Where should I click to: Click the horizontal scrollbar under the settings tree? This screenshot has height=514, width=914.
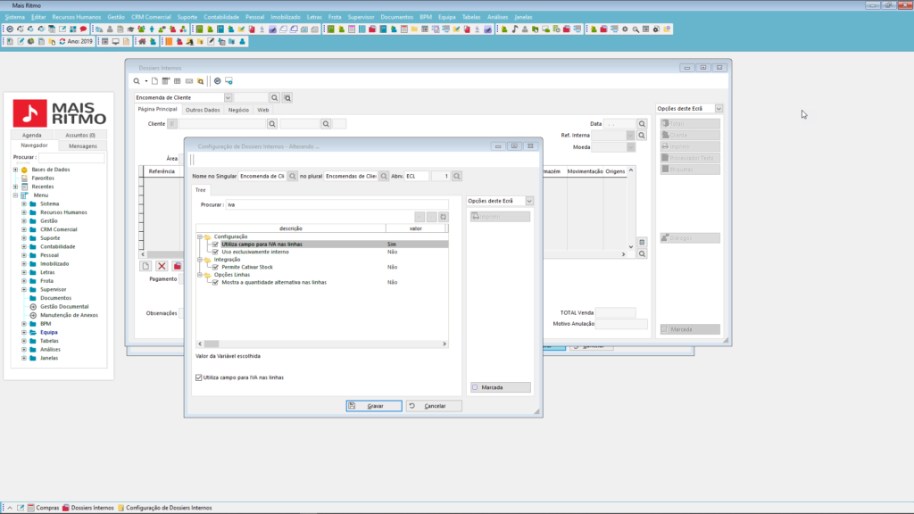[321, 344]
